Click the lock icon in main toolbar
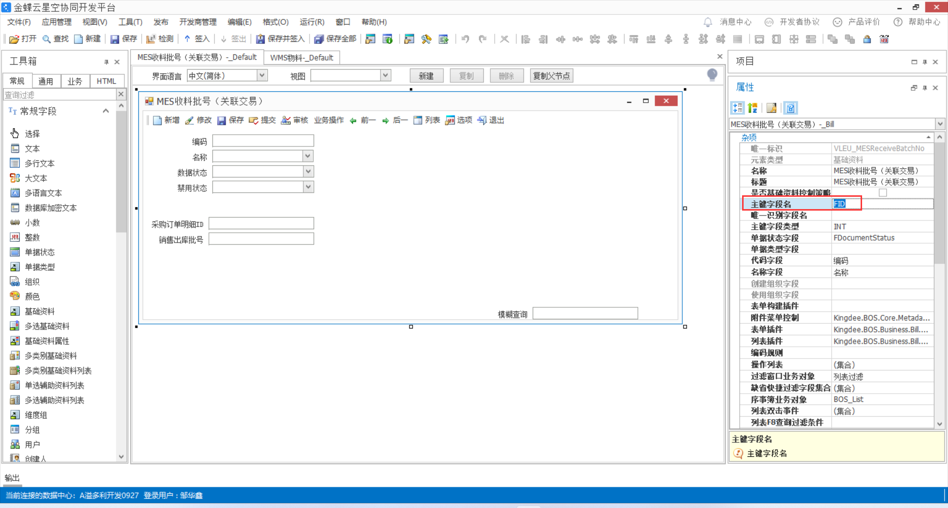The width and height of the screenshot is (948, 508). (867, 39)
